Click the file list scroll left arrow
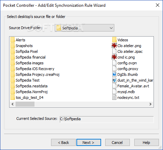Screen dimensions: 163x150 tap(13, 104)
